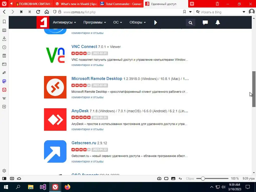Open search engine dropdown arrow

pyautogui.click(x=244, y=12)
